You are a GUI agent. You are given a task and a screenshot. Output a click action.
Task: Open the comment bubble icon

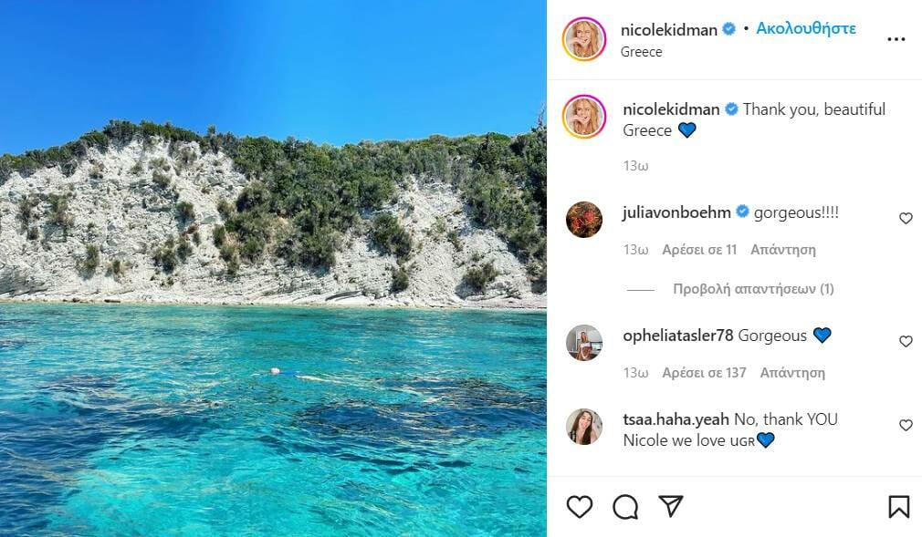[625, 507]
